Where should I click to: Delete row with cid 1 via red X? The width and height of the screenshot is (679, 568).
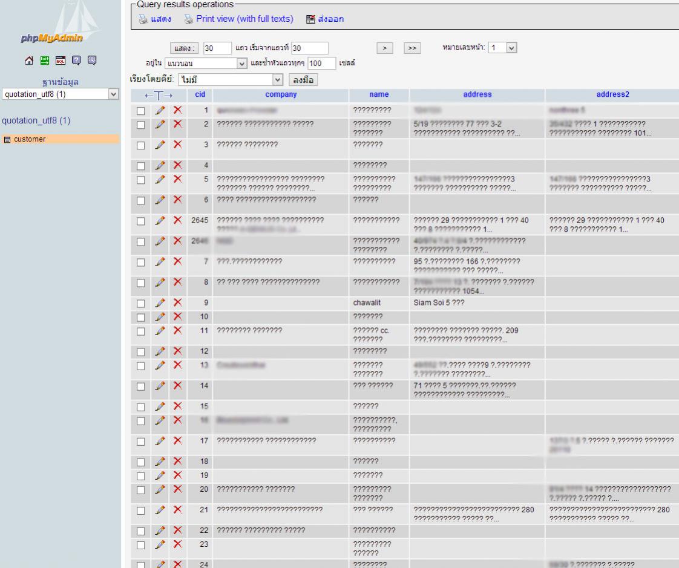(177, 111)
